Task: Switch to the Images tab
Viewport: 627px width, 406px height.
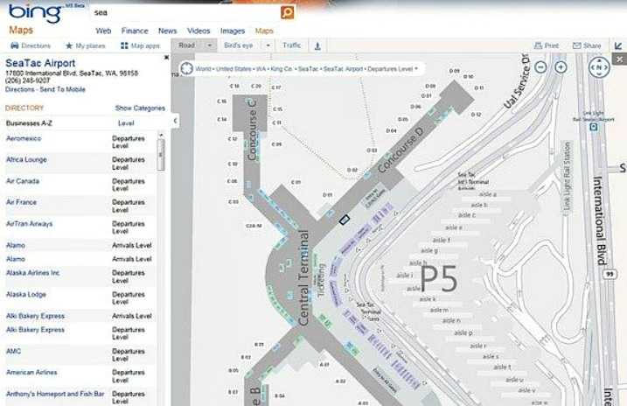Action: tap(233, 31)
